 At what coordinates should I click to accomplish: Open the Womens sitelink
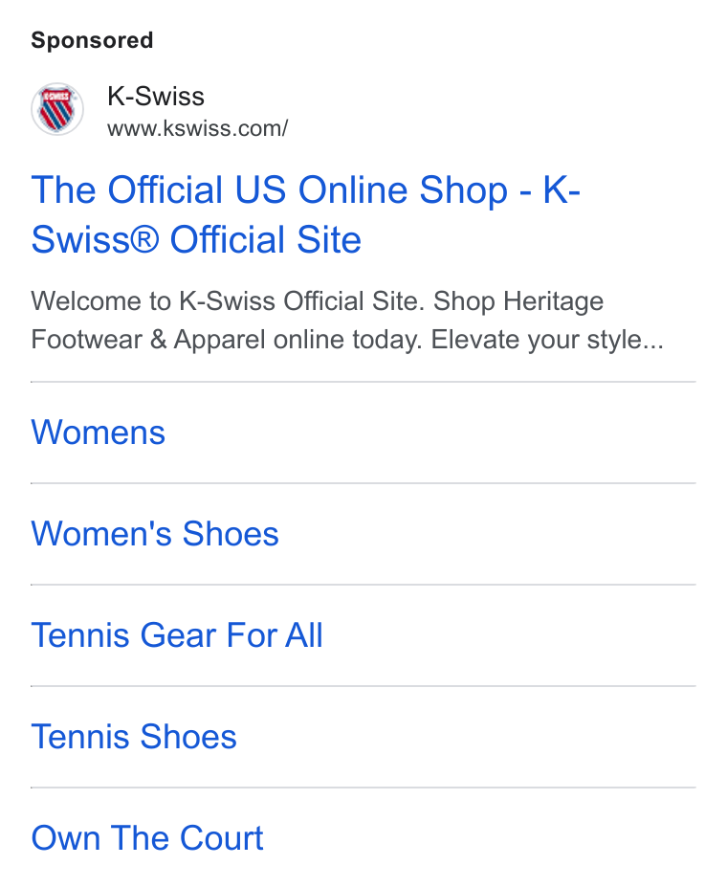tap(98, 433)
